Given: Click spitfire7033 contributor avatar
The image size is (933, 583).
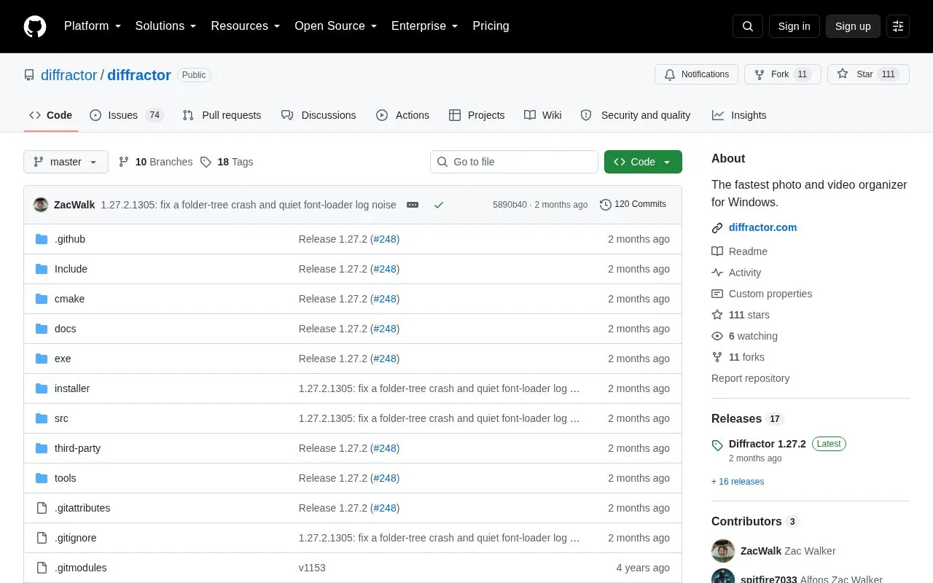Looking at the screenshot, I should coord(723,576).
